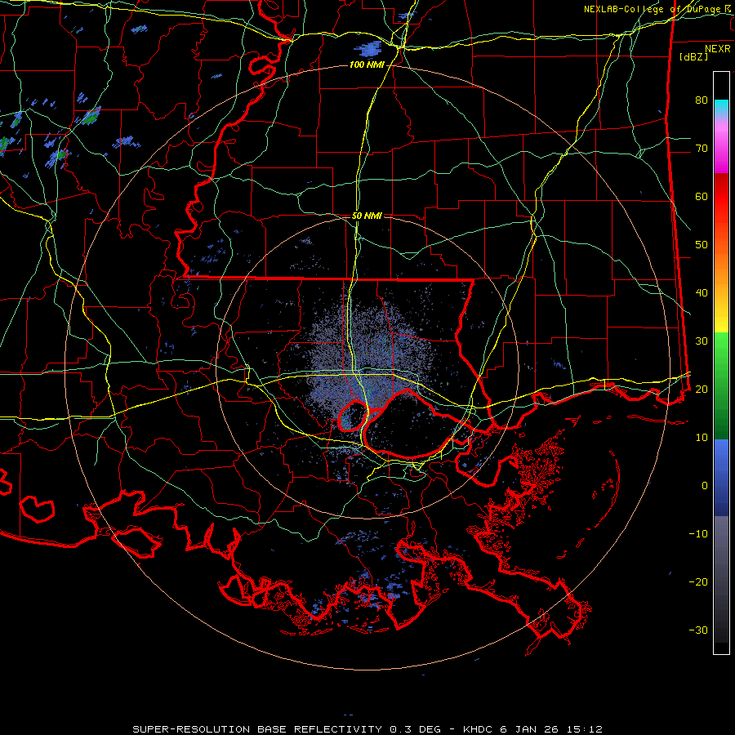Click the magenta band of the color bar
The width and height of the screenshot is (735, 735).
(721, 150)
